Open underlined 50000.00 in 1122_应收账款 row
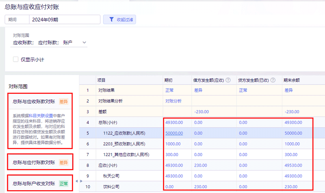Viewport: 325px width, 193px height. pyautogui.click(x=174, y=133)
